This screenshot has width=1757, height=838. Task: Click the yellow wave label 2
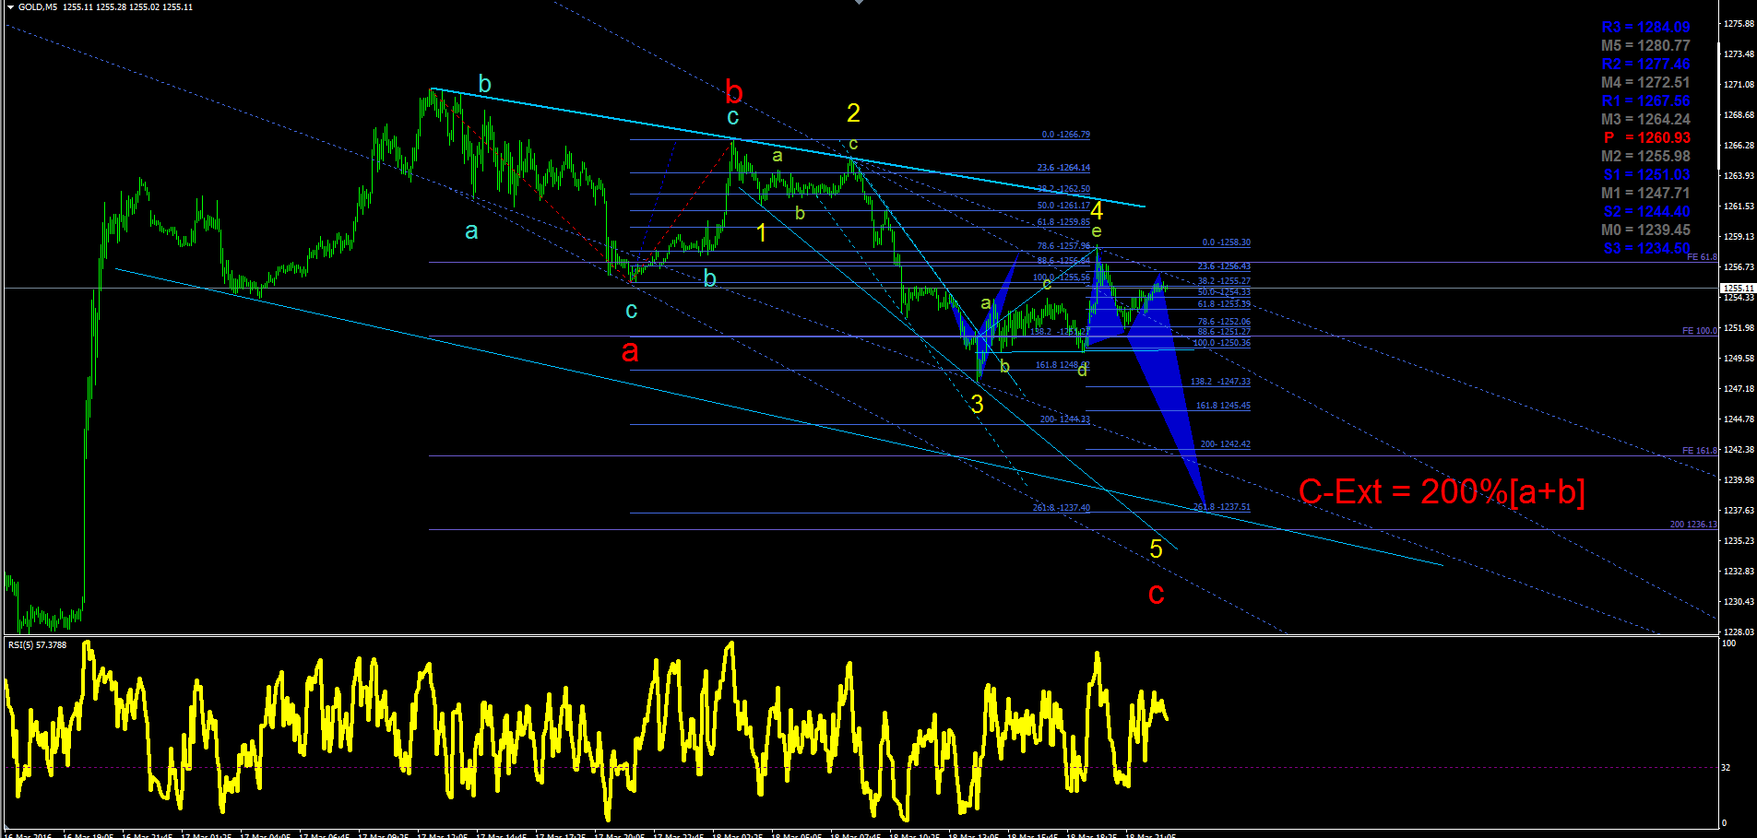(853, 113)
